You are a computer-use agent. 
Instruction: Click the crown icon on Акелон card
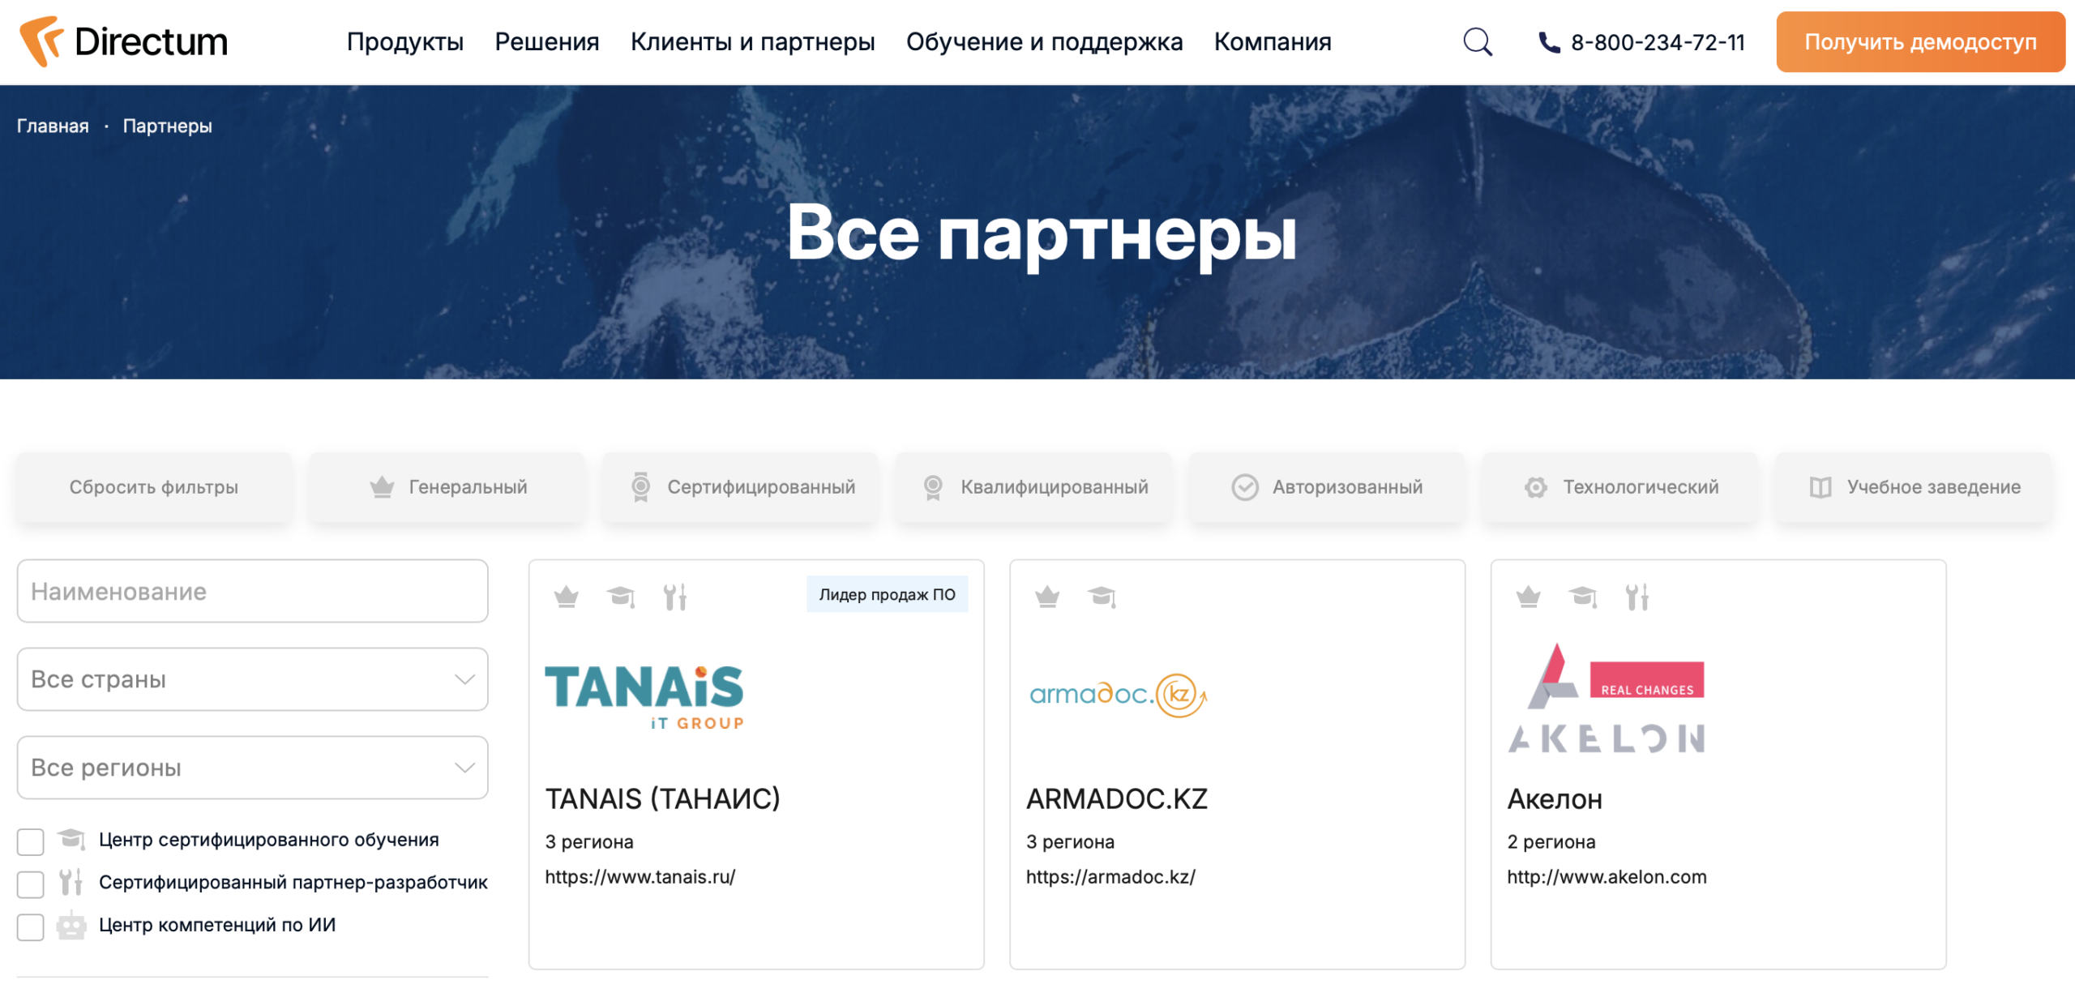(1528, 597)
